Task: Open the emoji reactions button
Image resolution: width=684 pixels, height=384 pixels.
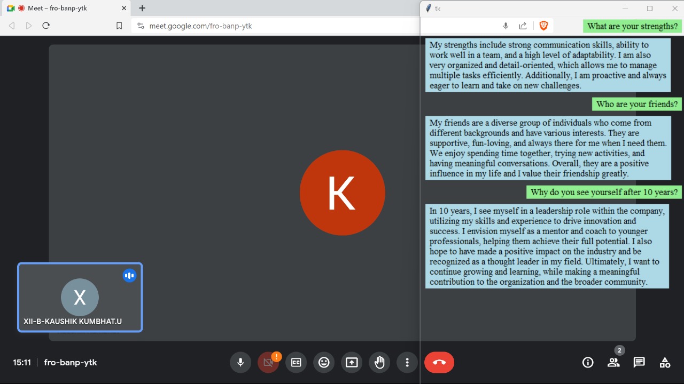Action: [x=324, y=363]
